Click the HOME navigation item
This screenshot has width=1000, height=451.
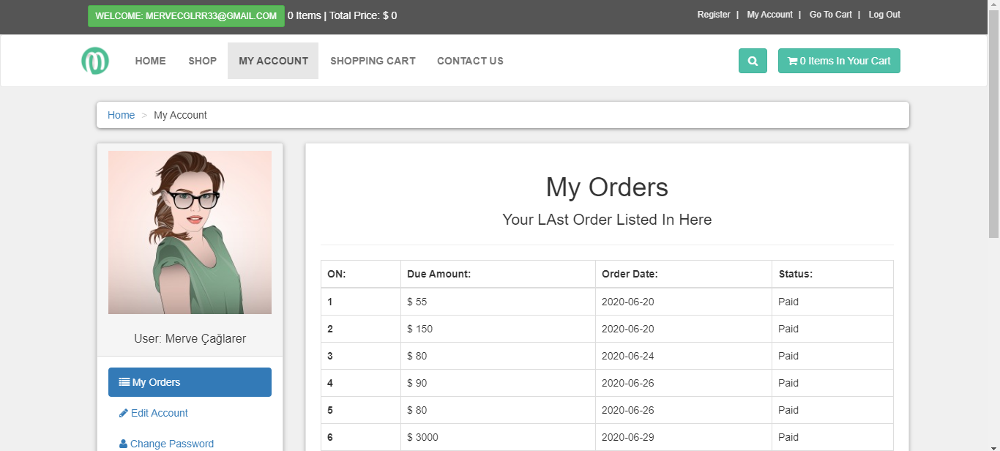[150, 61]
